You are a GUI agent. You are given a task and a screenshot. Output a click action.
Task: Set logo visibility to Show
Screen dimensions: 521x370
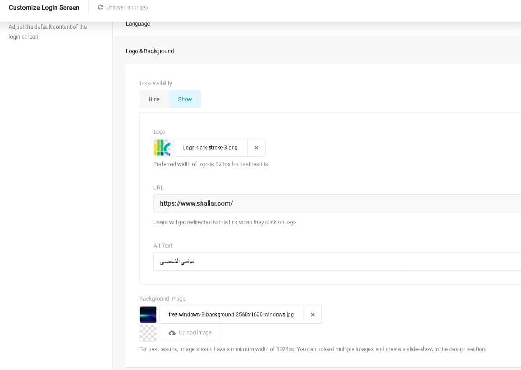[185, 99]
